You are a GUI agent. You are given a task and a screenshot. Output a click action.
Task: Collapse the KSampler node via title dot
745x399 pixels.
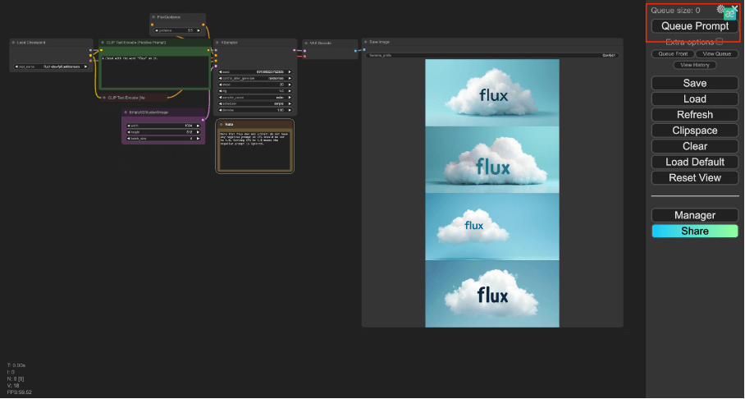pos(217,43)
